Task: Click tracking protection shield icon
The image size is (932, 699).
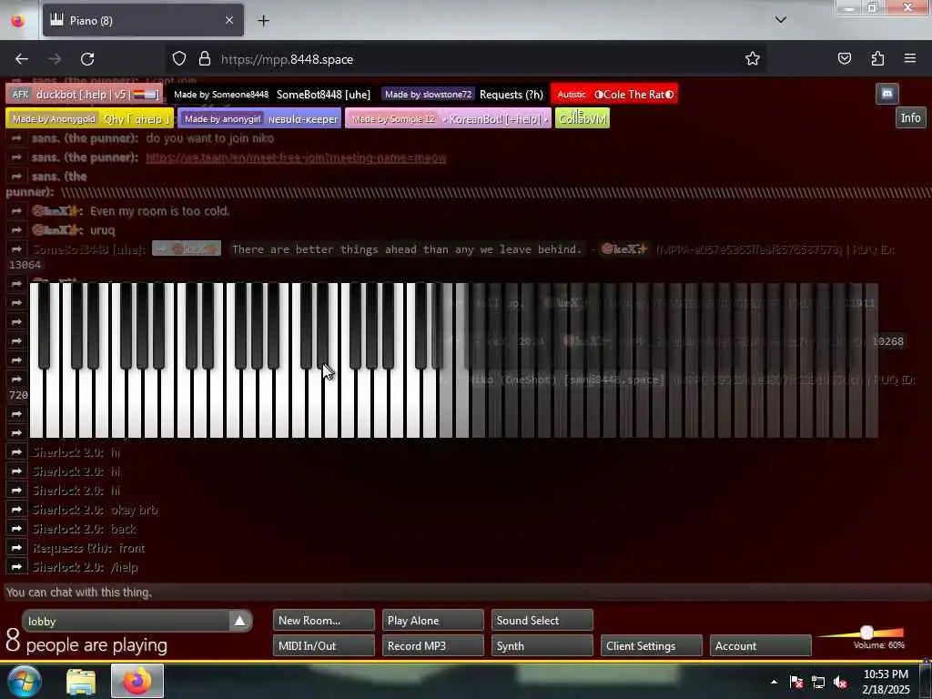Action: click(179, 59)
